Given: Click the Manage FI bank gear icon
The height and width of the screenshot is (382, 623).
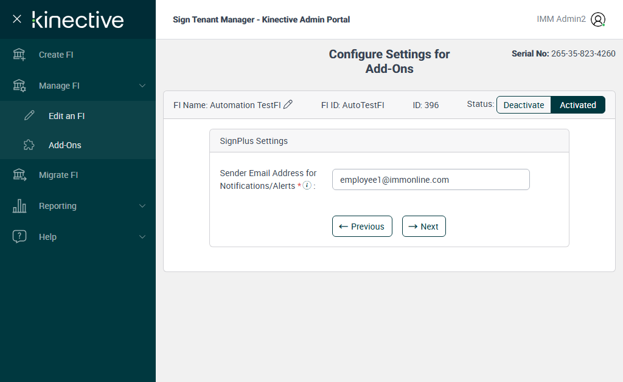Looking at the screenshot, I should pyautogui.click(x=19, y=86).
